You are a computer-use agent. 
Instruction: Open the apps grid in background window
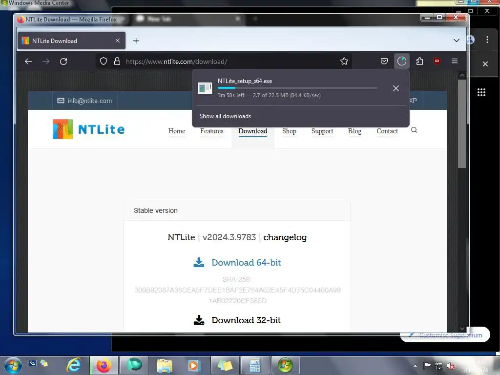click(481, 92)
